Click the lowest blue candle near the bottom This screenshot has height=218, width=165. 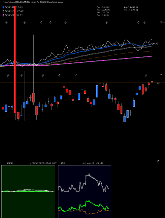[125, 119]
